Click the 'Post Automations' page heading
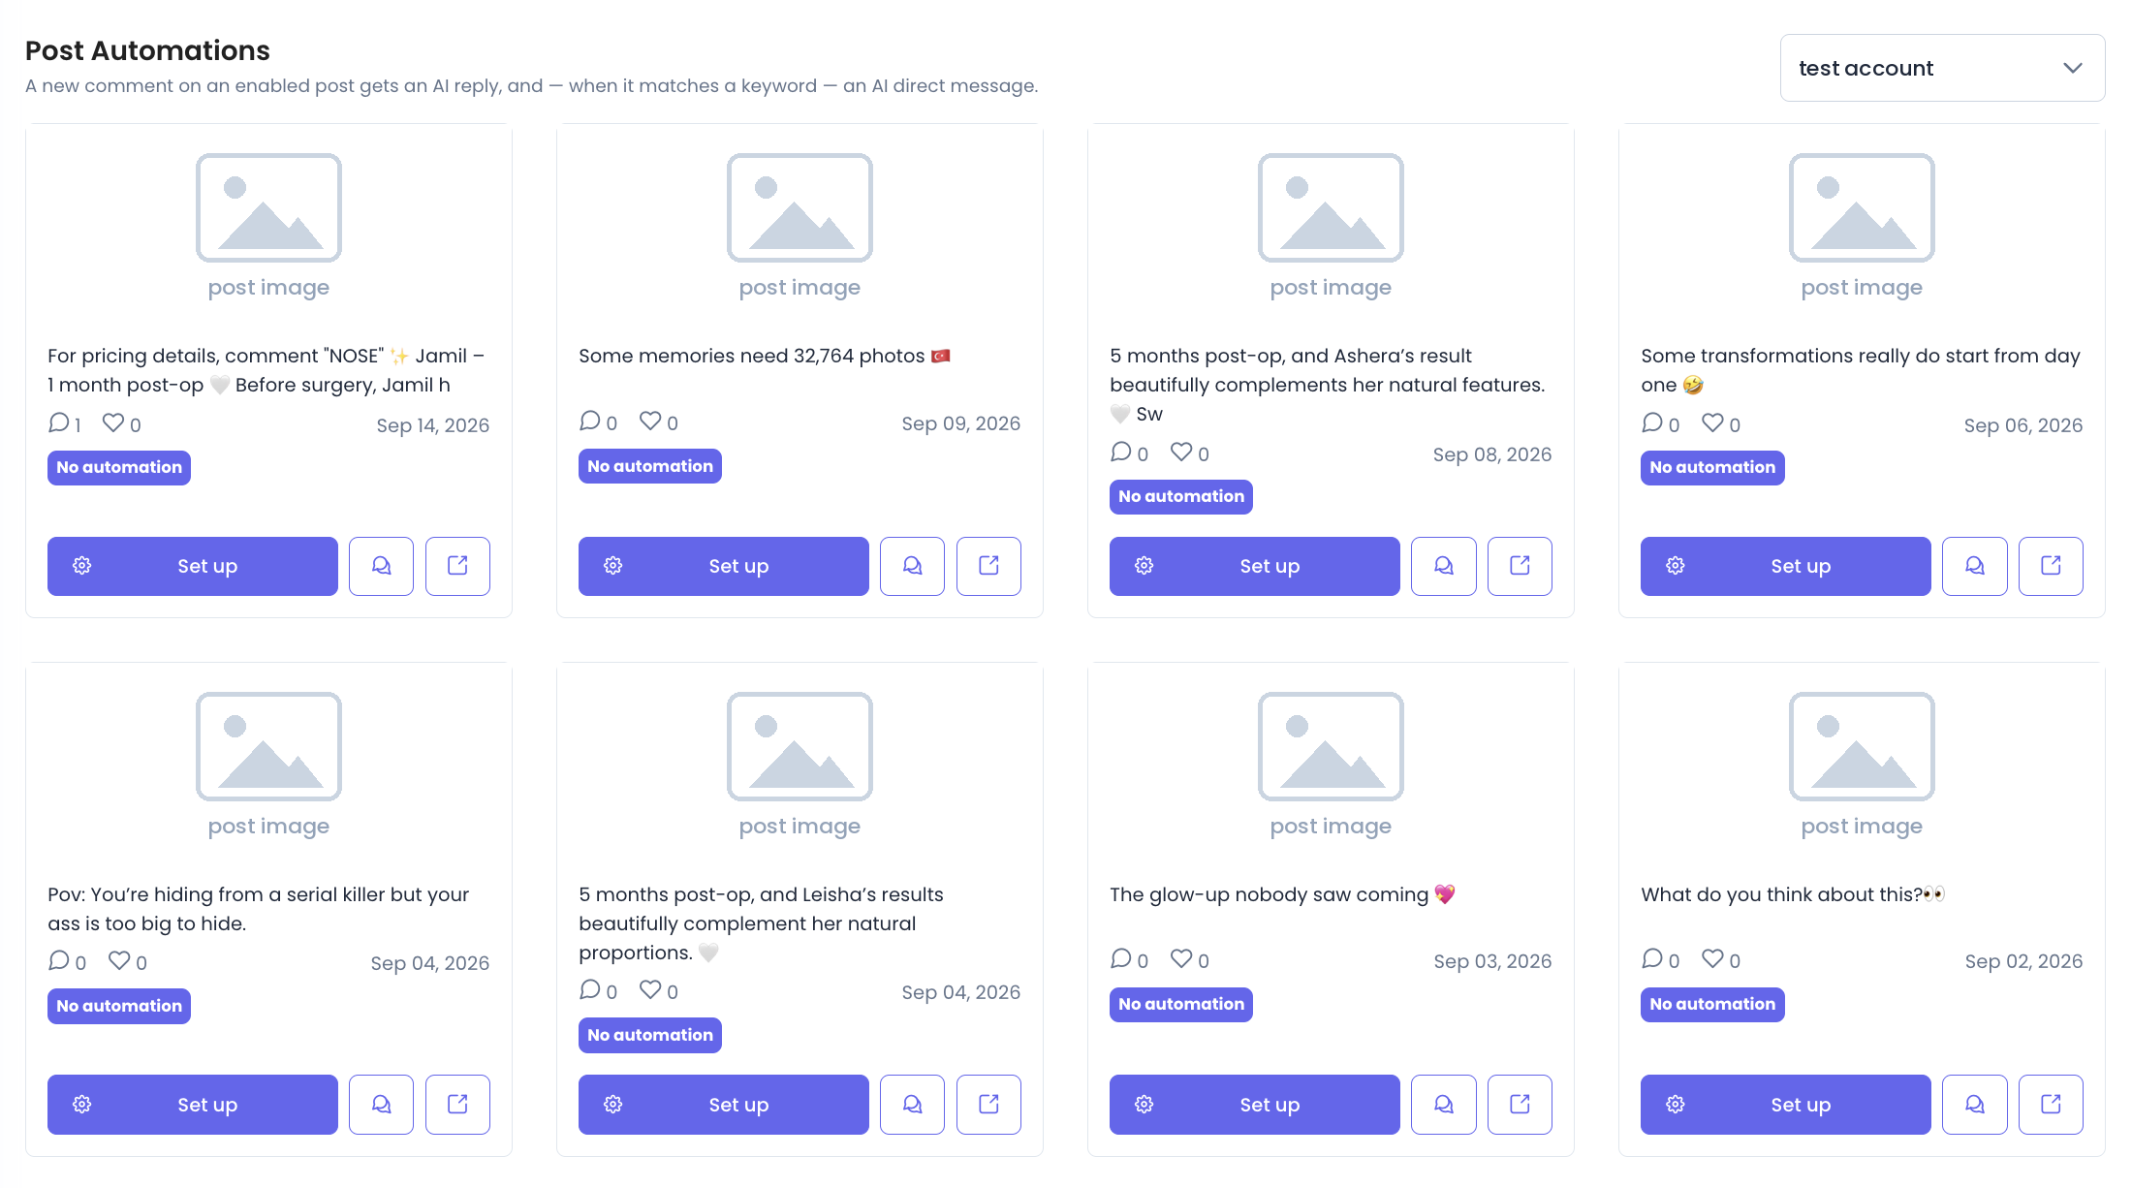This screenshot has height=1188, width=2132. (x=147, y=50)
